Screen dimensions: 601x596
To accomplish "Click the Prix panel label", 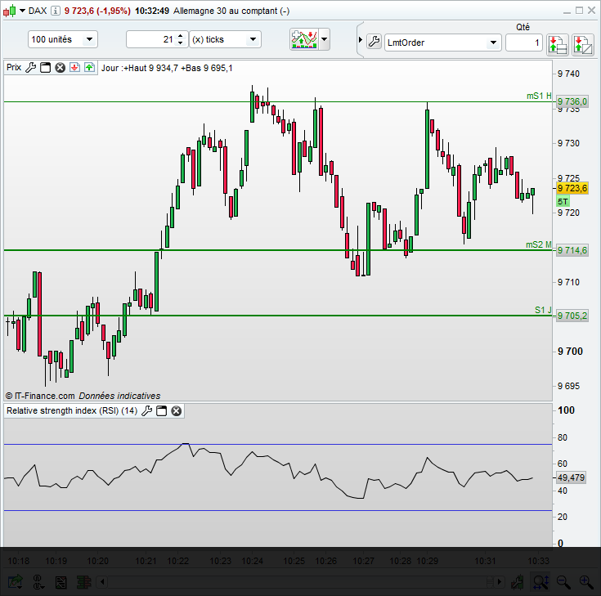I will pos(14,68).
